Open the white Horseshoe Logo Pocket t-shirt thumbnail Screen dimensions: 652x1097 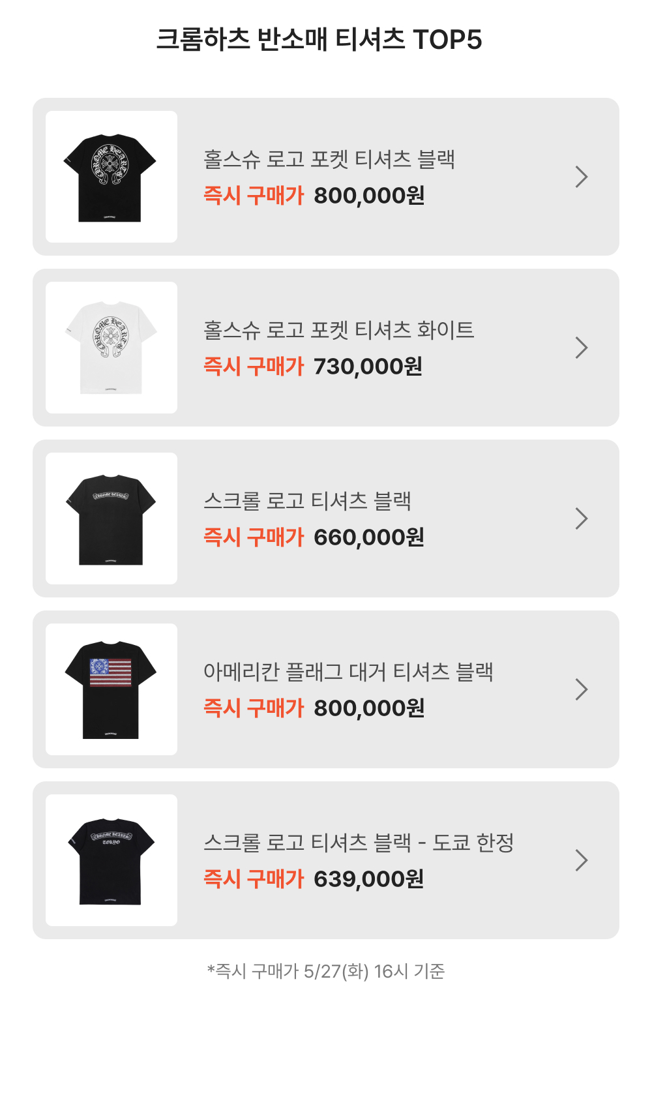coord(111,348)
